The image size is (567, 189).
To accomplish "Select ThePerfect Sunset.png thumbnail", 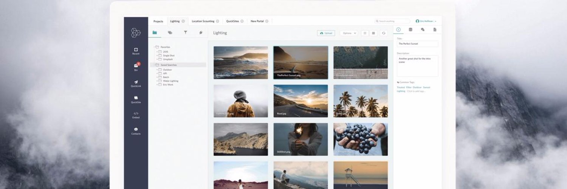I will click(x=301, y=63).
